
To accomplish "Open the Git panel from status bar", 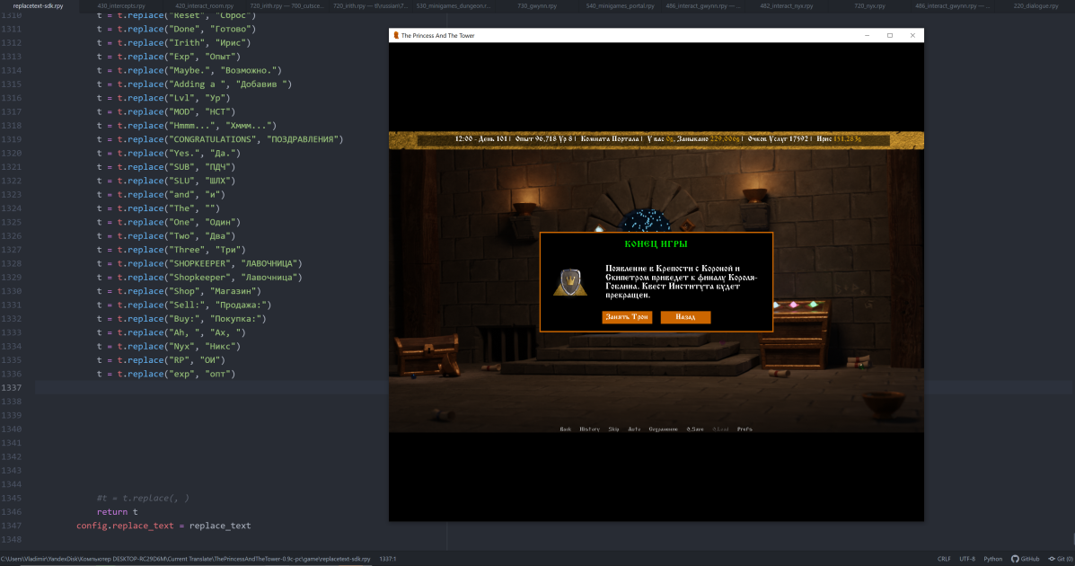I will (x=1060, y=559).
